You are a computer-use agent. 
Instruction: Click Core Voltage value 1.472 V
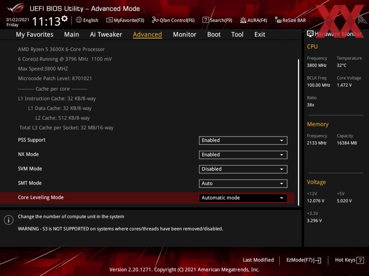click(344, 85)
